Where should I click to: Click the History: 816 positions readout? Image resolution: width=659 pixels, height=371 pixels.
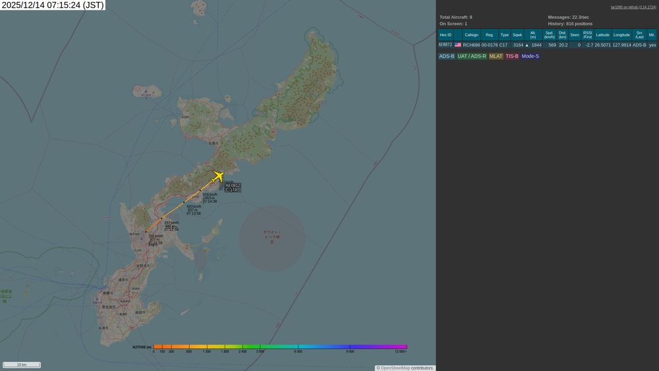(570, 24)
